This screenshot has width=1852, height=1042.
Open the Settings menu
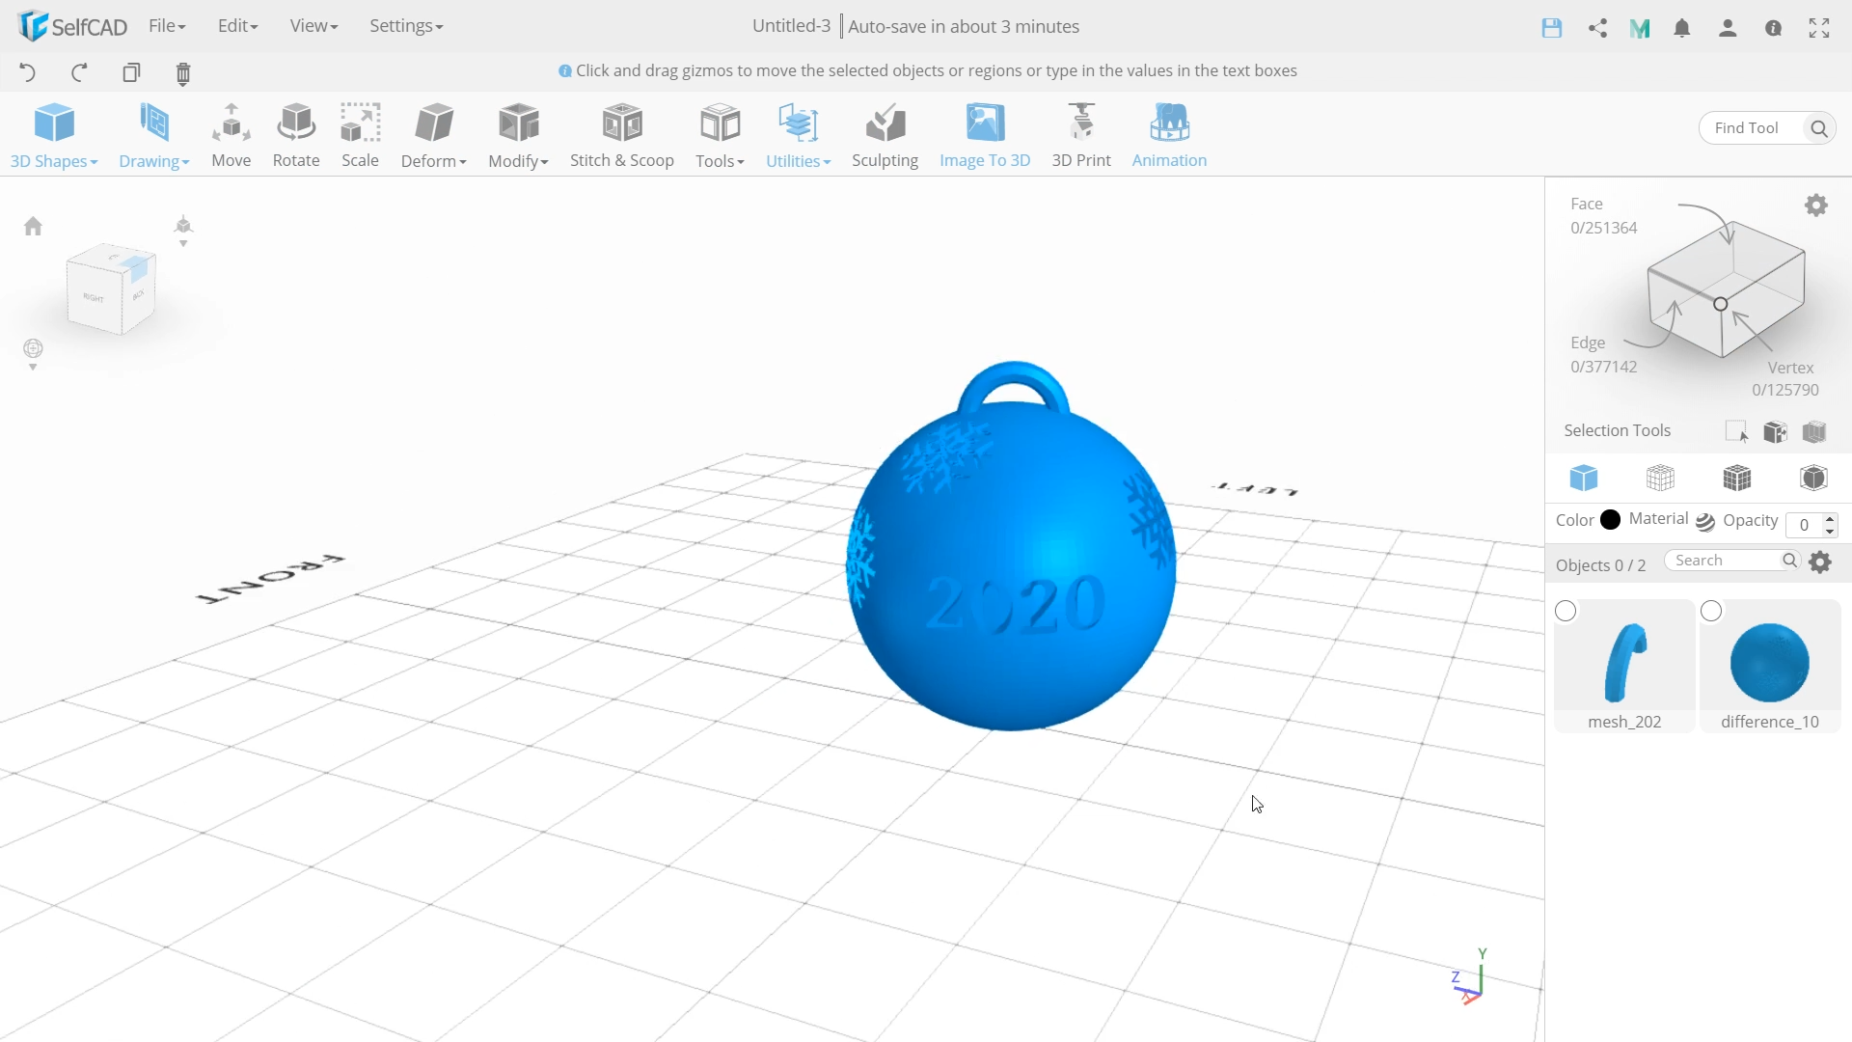coord(406,26)
